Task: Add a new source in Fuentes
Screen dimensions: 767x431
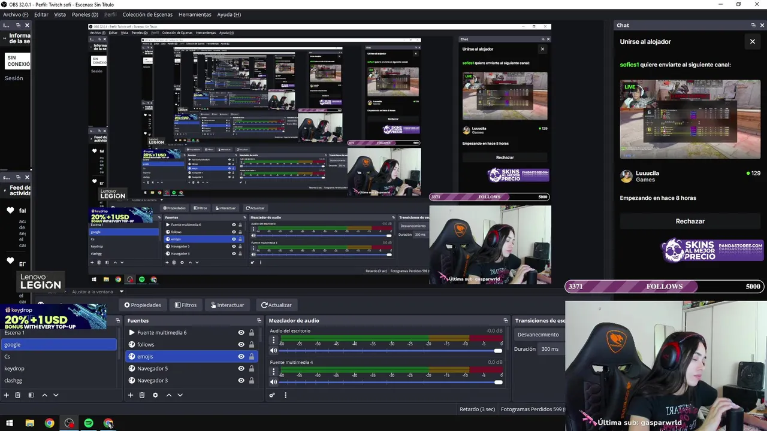Action: (130, 395)
